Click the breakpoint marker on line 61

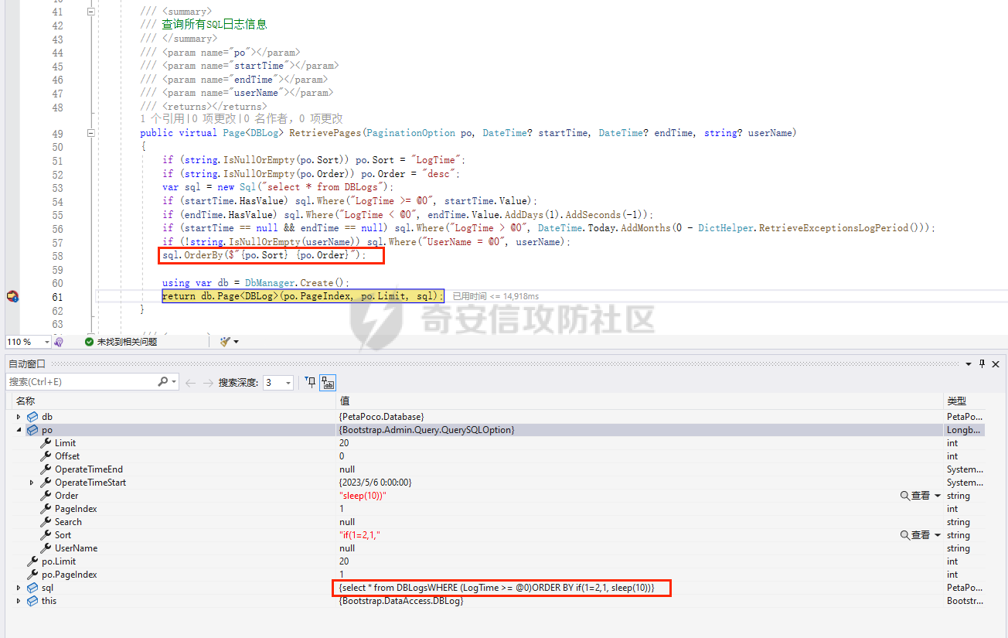pos(12,296)
